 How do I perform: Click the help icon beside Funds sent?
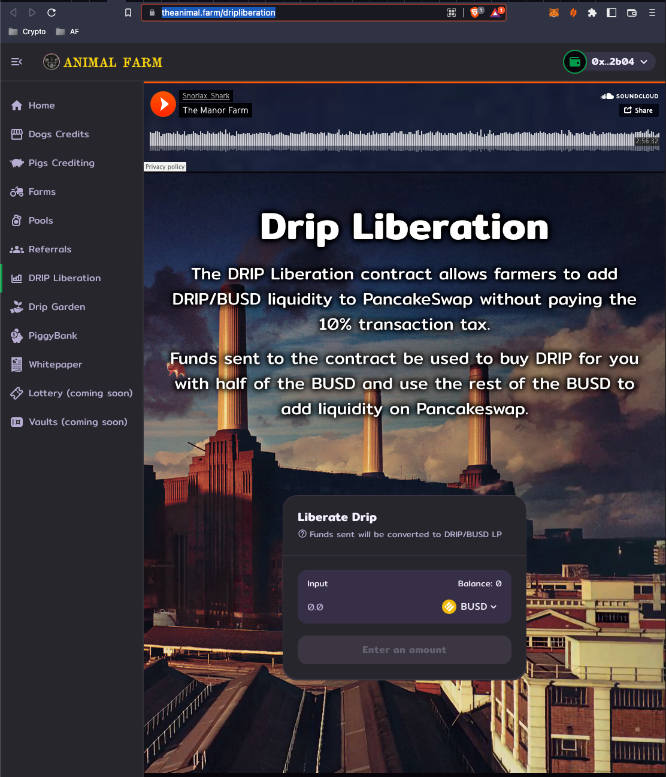(x=302, y=534)
